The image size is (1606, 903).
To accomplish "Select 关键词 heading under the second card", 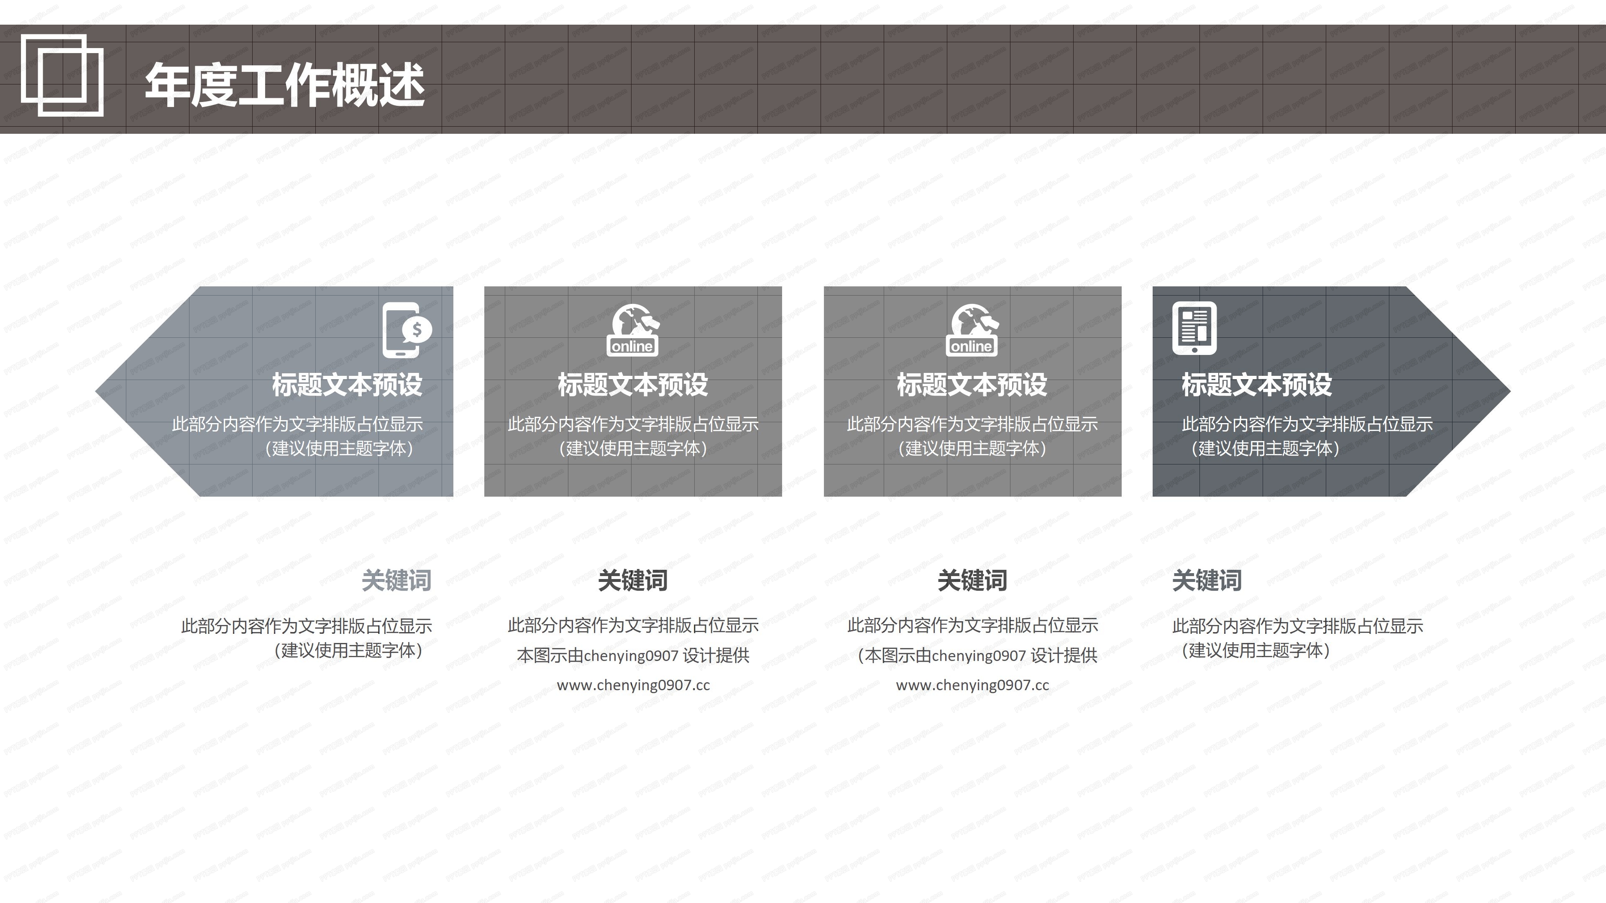I will [633, 580].
